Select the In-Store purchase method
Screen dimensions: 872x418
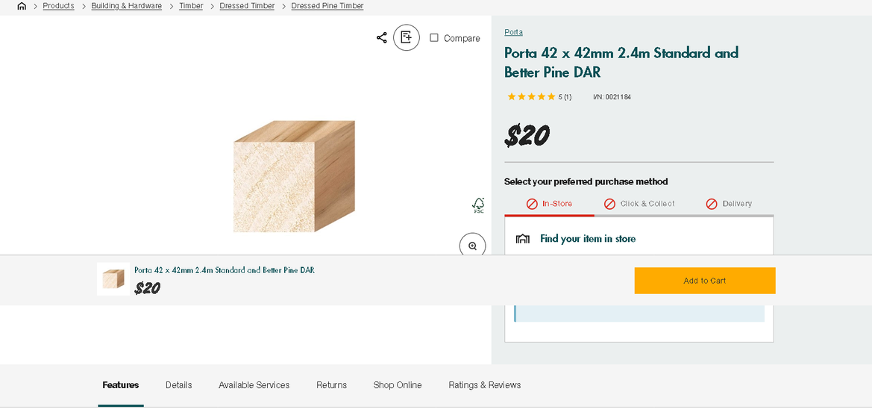549,204
